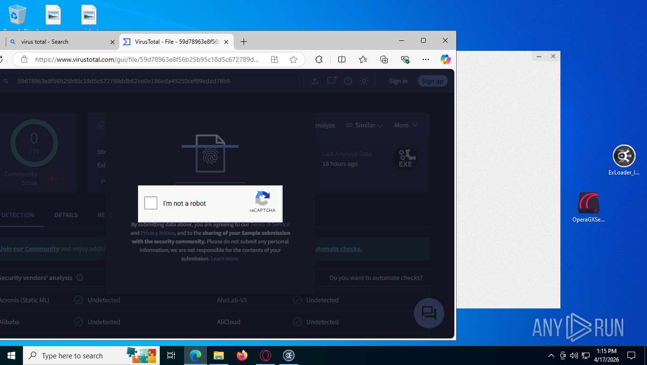Click the Edge taskbar icon

point(195,355)
